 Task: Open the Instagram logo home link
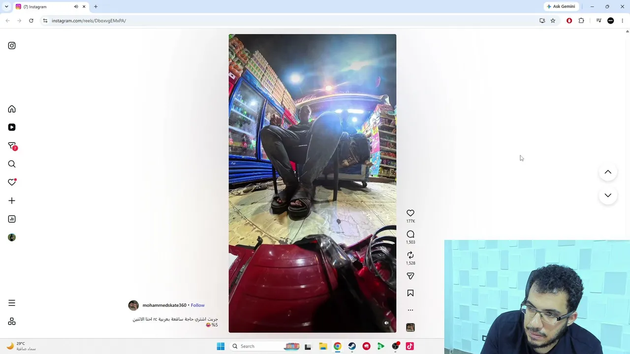pyautogui.click(x=12, y=46)
